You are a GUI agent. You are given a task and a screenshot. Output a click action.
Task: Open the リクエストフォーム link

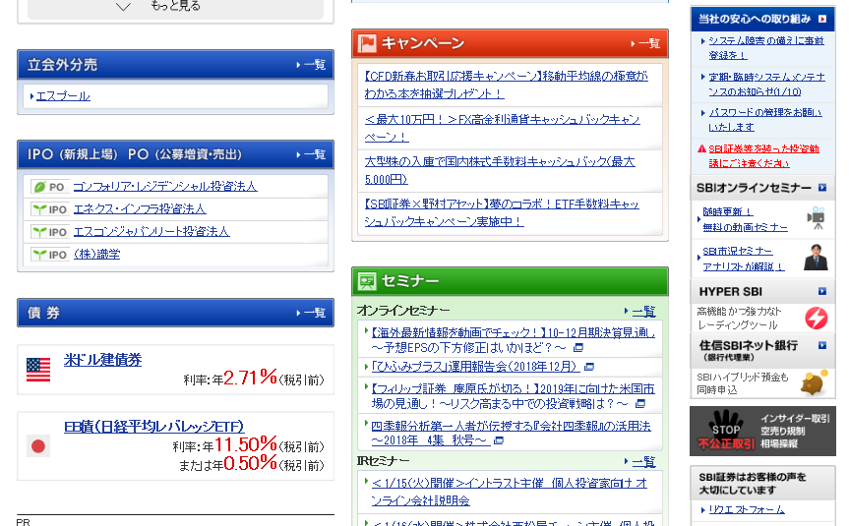tap(746, 509)
